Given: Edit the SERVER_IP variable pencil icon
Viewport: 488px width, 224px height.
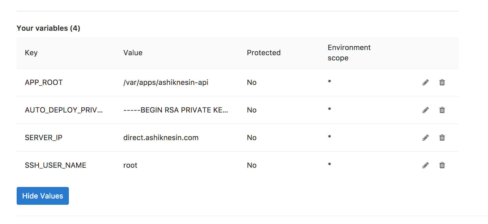Looking at the screenshot, I should pos(425,138).
